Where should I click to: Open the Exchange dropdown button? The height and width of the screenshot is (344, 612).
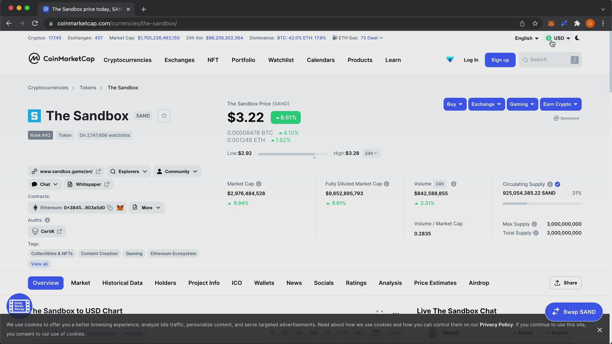(486, 104)
